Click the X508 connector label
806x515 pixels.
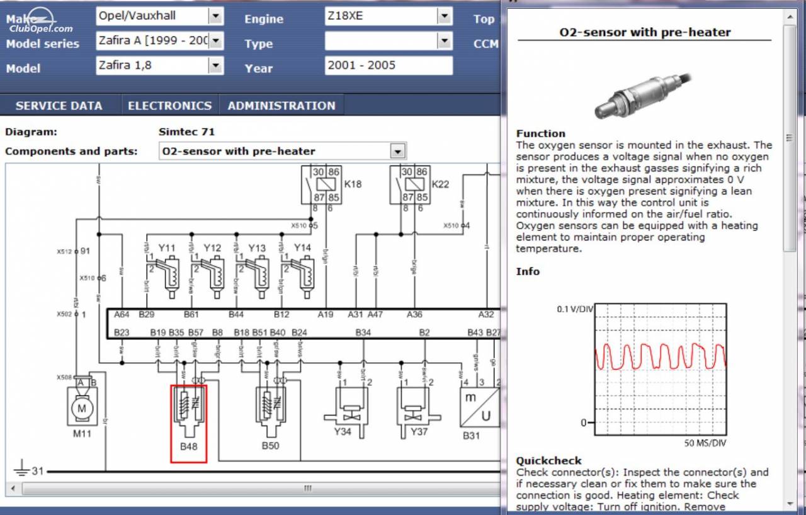point(64,377)
